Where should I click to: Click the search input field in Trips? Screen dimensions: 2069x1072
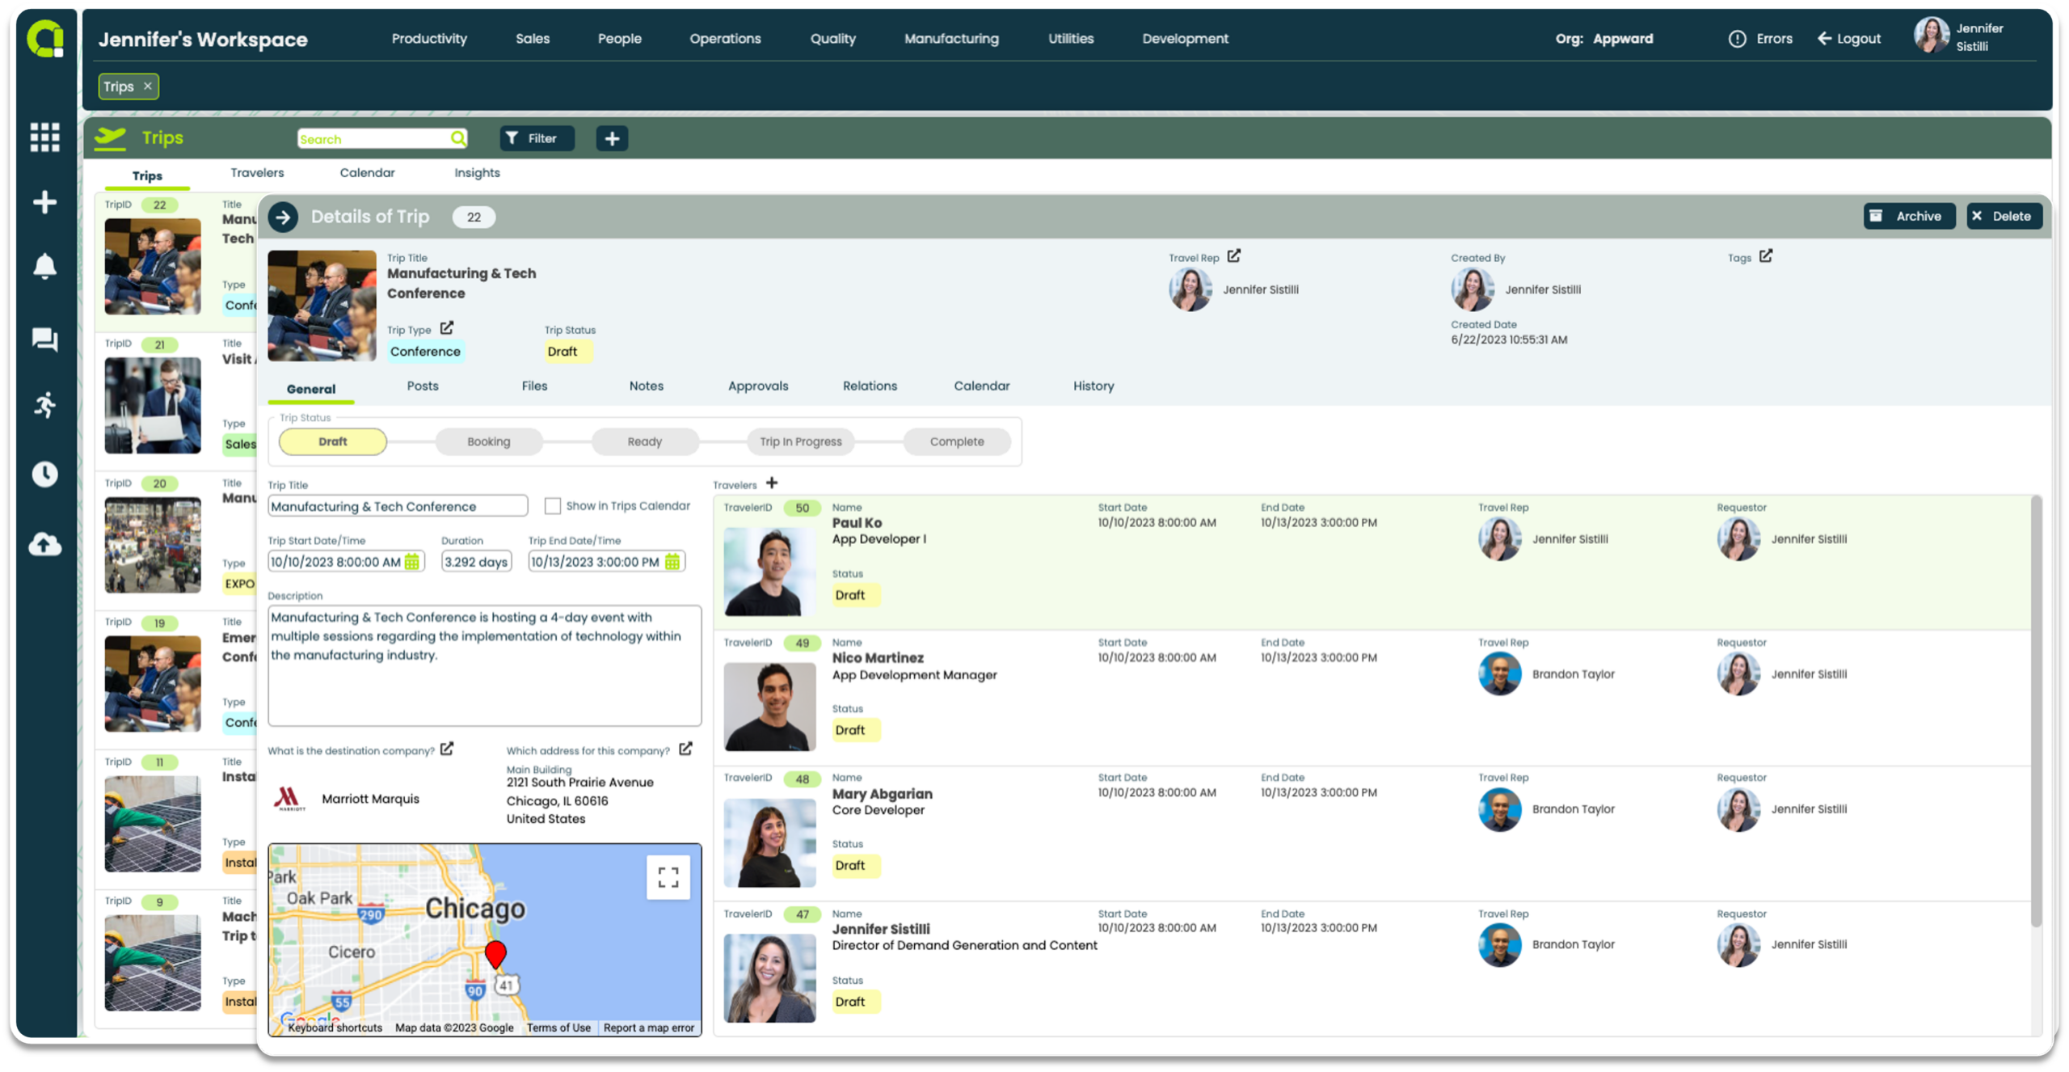point(382,138)
